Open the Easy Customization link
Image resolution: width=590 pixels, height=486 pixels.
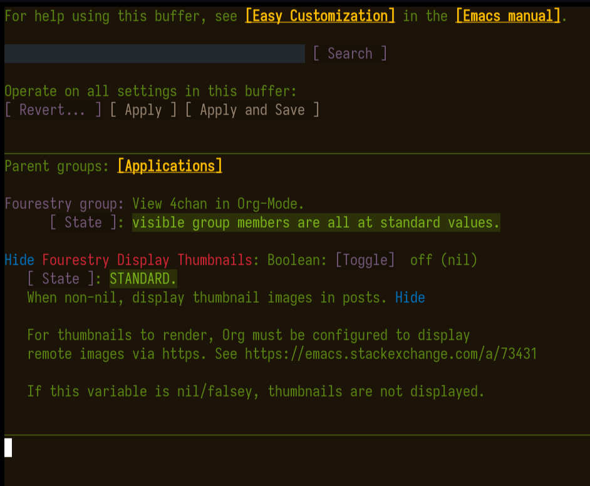click(x=320, y=16)
